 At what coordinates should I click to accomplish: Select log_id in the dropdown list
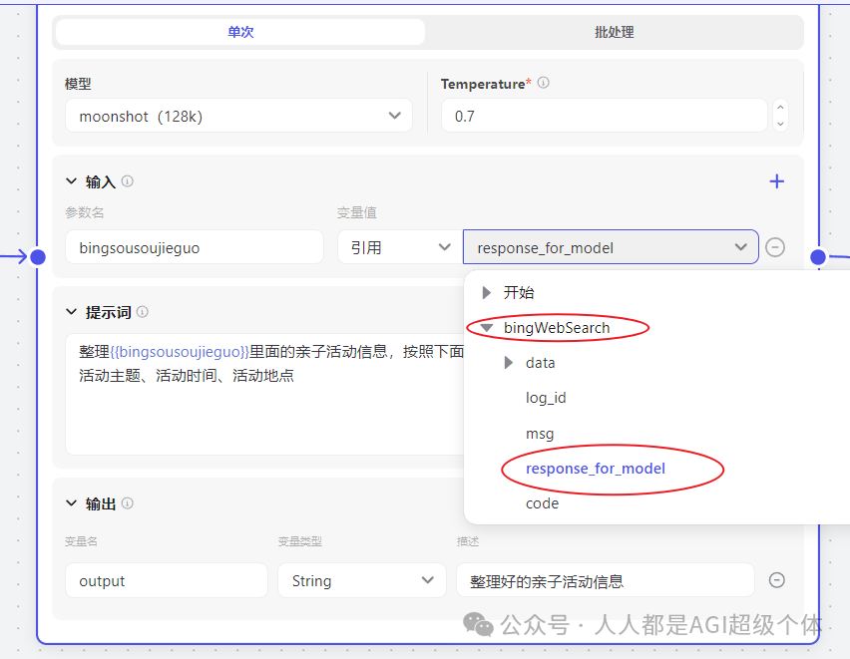click(x=546, y=398)
